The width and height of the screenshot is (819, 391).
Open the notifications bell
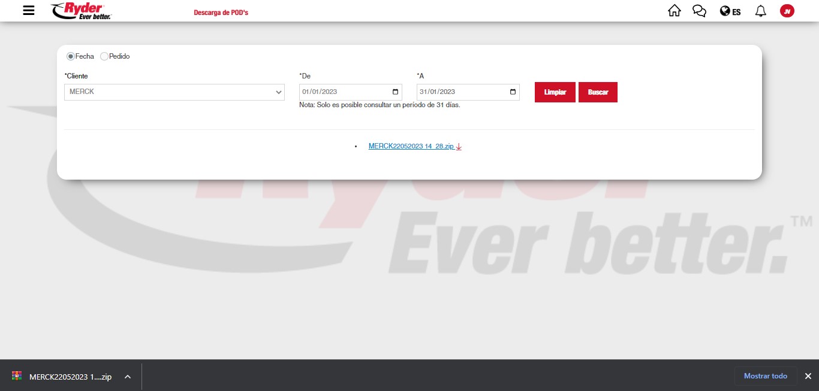(x=760, y=11)
